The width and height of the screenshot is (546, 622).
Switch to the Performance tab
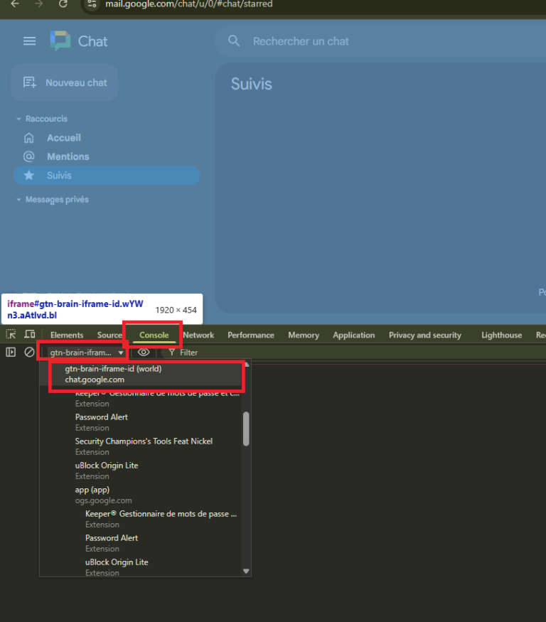tap(251, 336)
